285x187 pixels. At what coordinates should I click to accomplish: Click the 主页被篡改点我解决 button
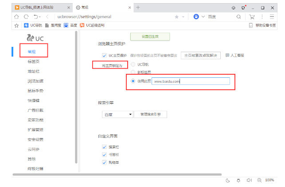tap(201, 55)
